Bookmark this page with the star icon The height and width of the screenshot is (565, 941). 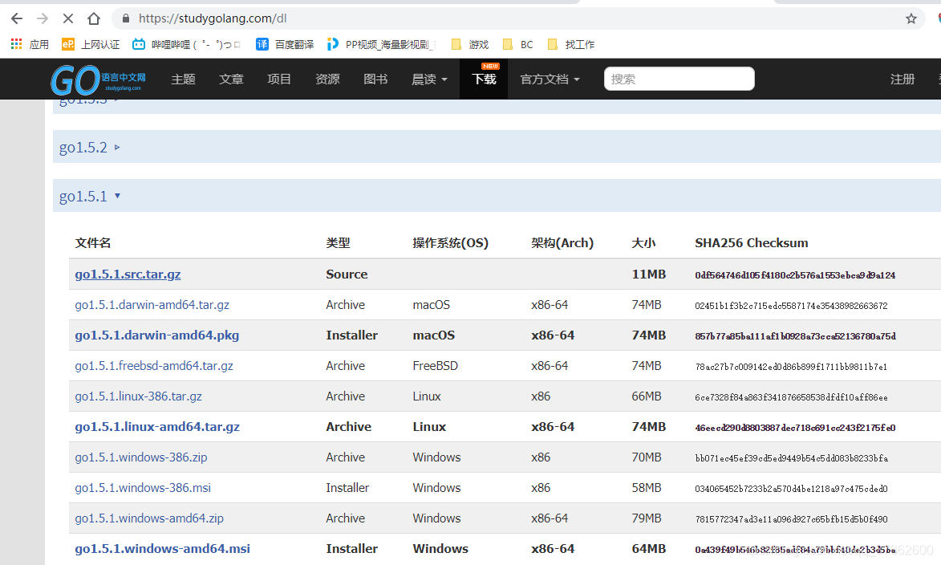click(911, 18)
